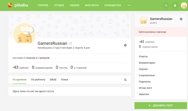Open the Поиск tab
The height and width of the screenshot is (111, 188).
click(x=64, y=80)
